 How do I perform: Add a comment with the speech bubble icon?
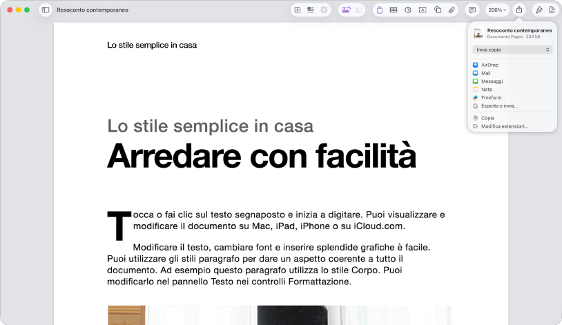tap(472, 10)
